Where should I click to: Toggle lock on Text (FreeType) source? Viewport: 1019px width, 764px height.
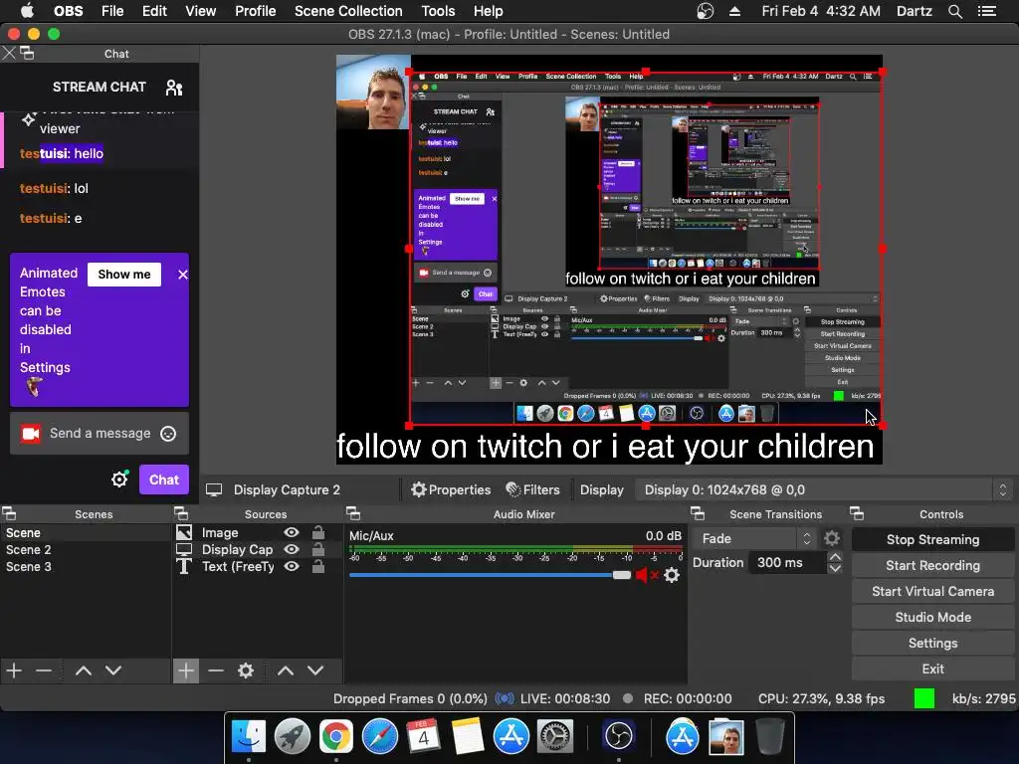point(318,566)
